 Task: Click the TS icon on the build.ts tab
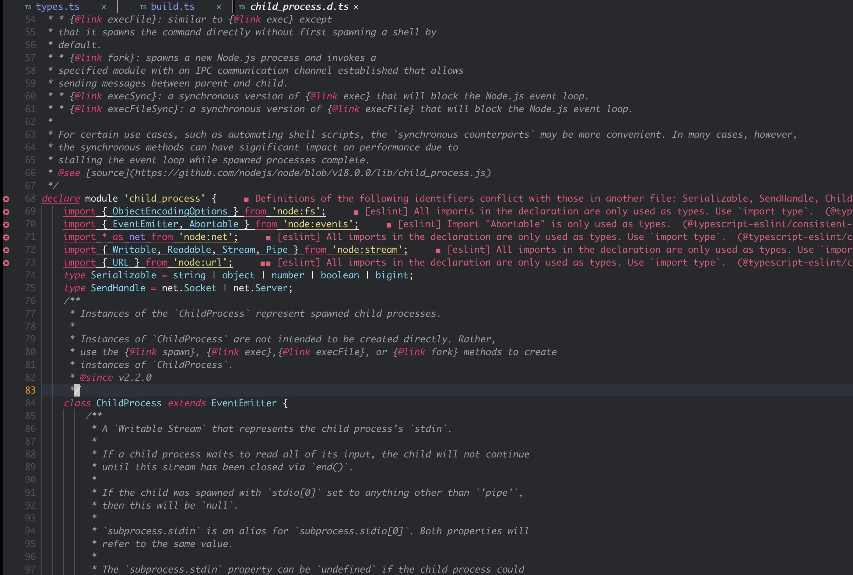tap(143, 7)
